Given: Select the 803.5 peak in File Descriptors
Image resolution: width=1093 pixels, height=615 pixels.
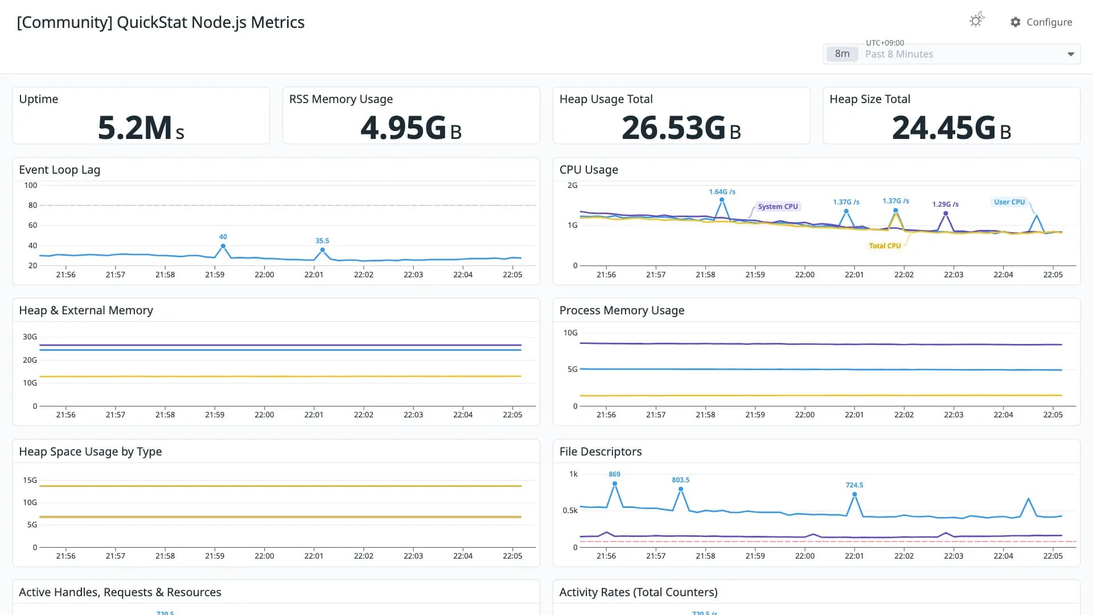Looking at the screenshot, I should point(681,489).
